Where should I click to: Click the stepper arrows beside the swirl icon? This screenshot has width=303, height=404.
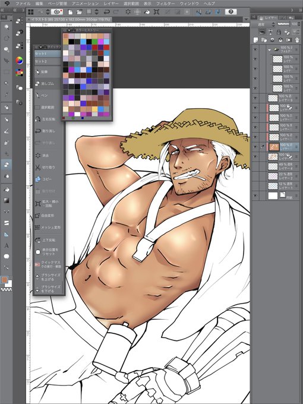coord(48,12)
